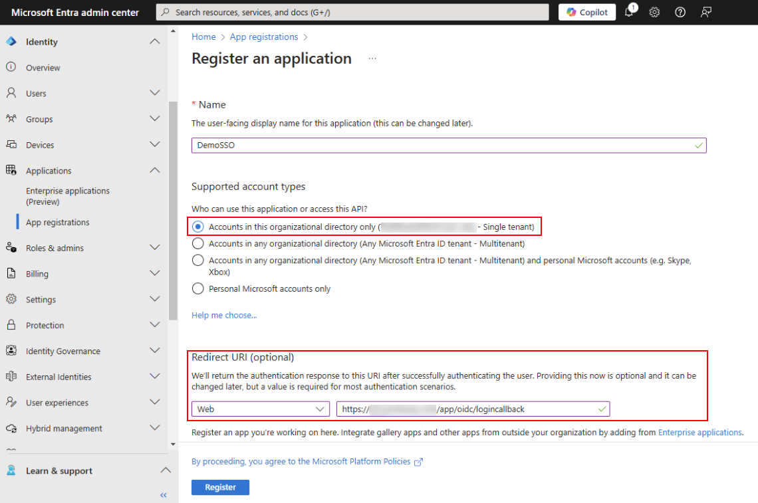Select single tenant accounts radio option
758x503 pixels.
(197, 227)
